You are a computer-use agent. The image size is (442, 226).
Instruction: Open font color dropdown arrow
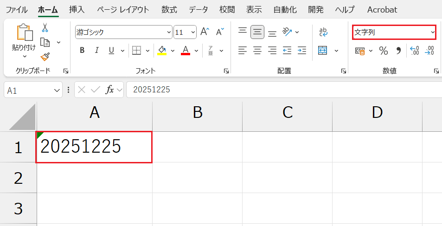click(x=197, y=51)
